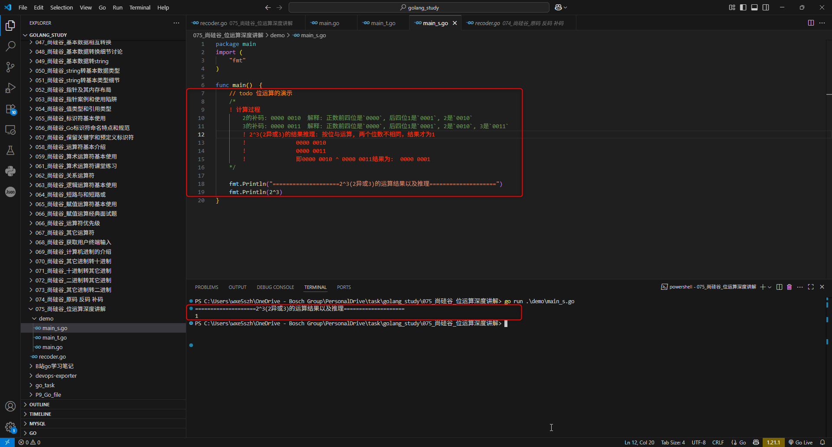Screen dimensions: 832x447
Task: Switch to the DEBUG CONSOLE panel tab
Action: pos(275,287)
